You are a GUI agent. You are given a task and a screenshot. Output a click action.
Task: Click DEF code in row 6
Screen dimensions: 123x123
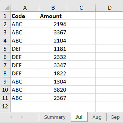coord(25,57)
